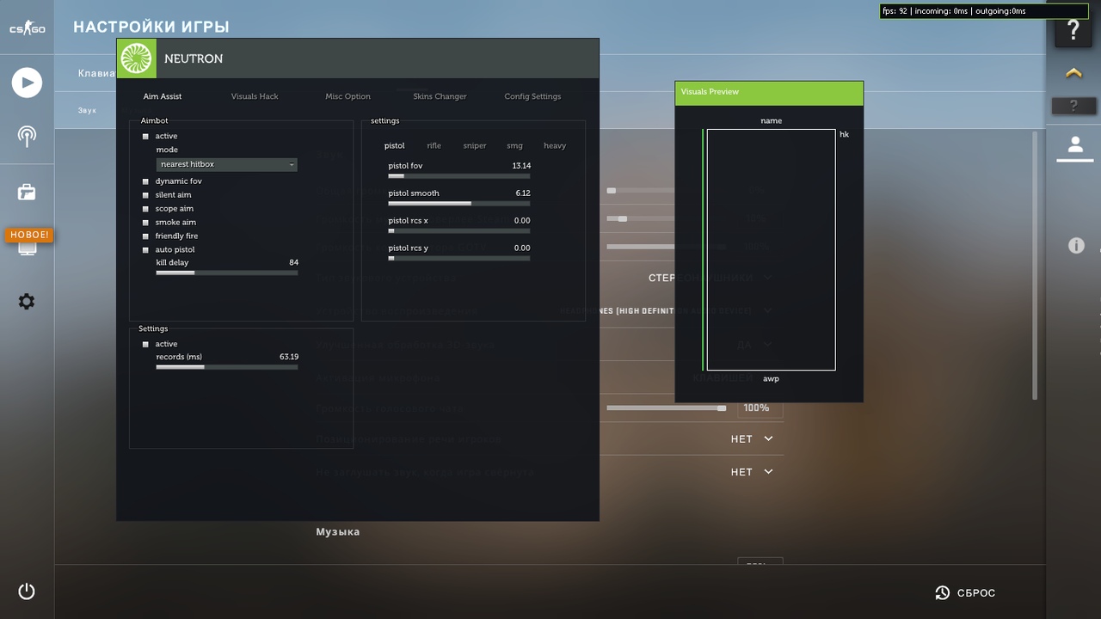Screen dimensions: 1101x619
Task: Open the nearest hitbox mode dropdown
Action: click(x=227, y=164)
